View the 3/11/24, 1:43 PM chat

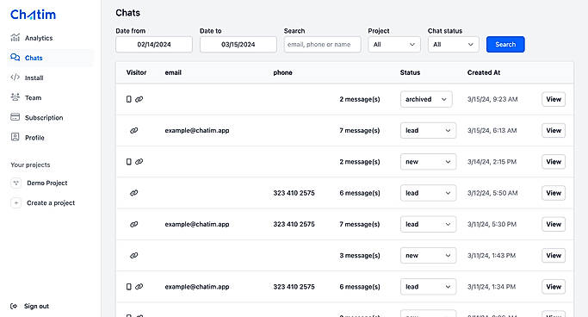pos(554,256)
